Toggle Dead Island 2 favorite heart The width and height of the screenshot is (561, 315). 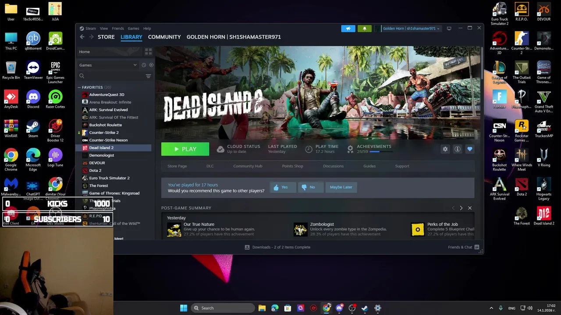point(469,149)
